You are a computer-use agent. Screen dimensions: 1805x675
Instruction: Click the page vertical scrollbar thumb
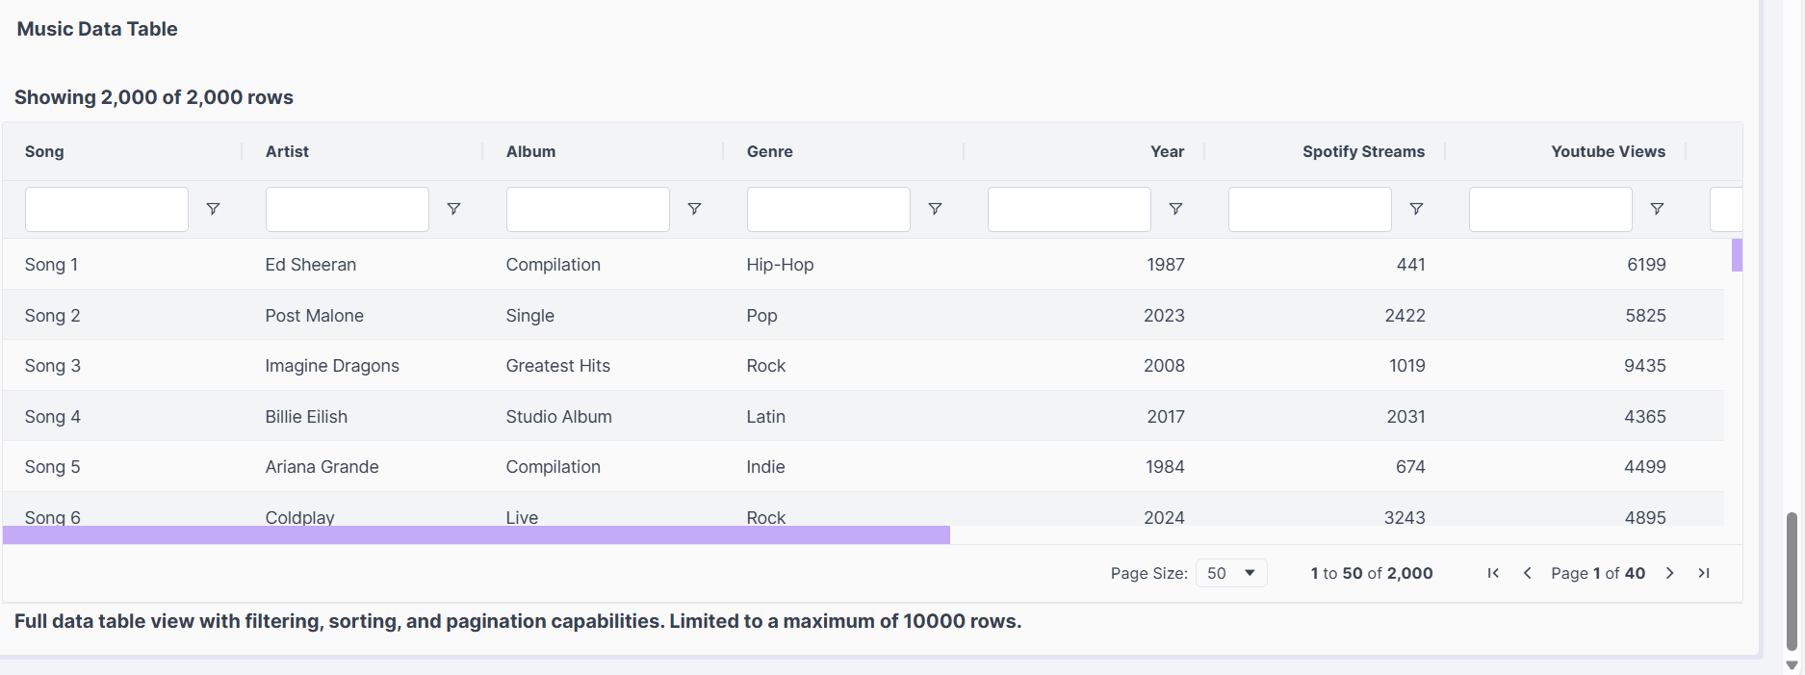pos(1792,581)
